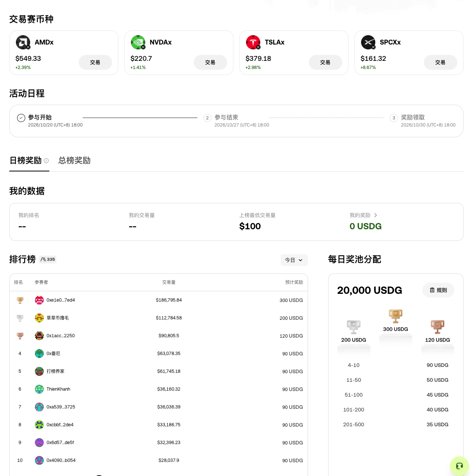Image resolution: width=471 pixels, height=476 pixels.
Task: Click step 2 参与结束 marker
Action: (x=207, y=118)
